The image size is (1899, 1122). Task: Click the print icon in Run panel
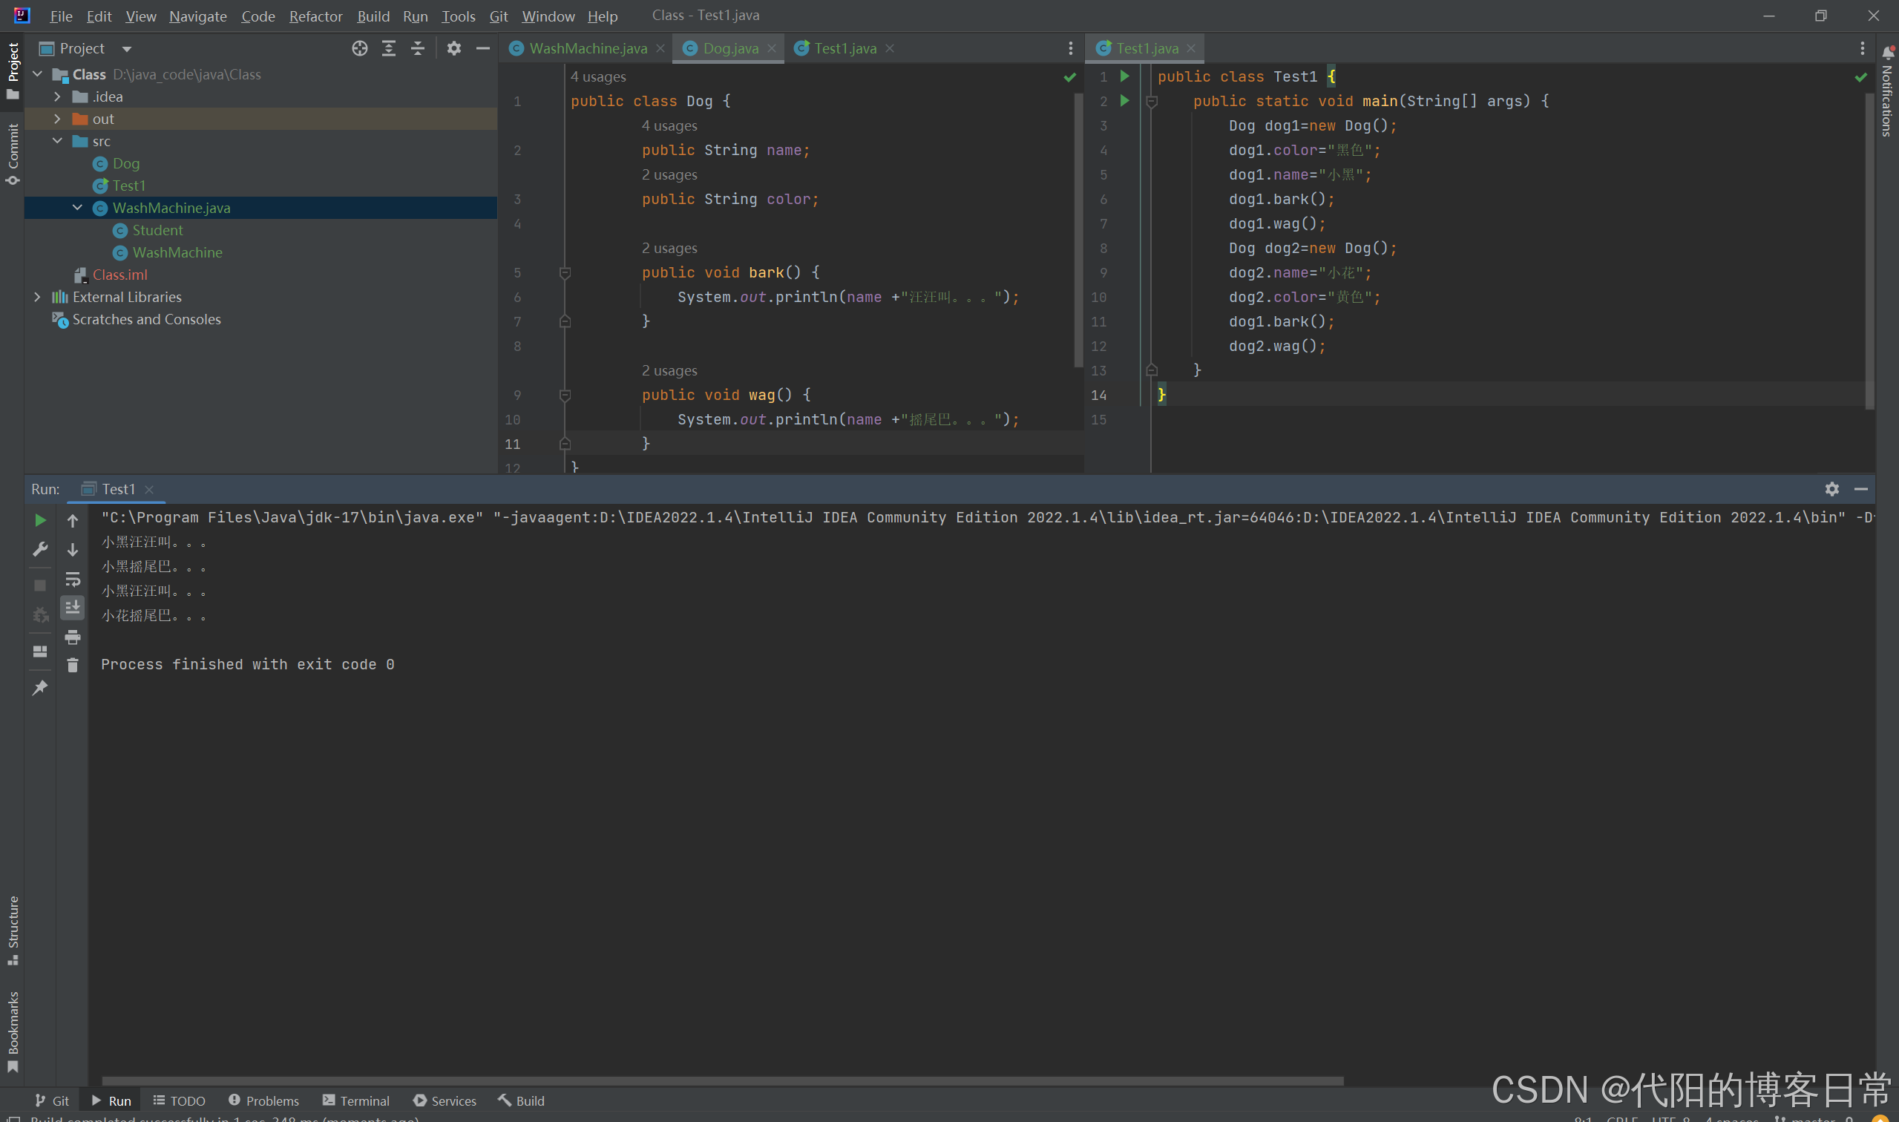tap(73, 637)
